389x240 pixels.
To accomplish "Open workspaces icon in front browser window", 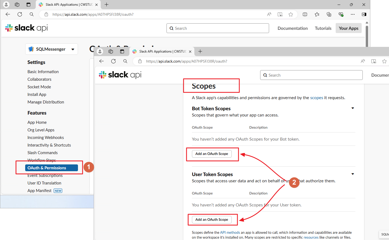I will pos(111,51).
